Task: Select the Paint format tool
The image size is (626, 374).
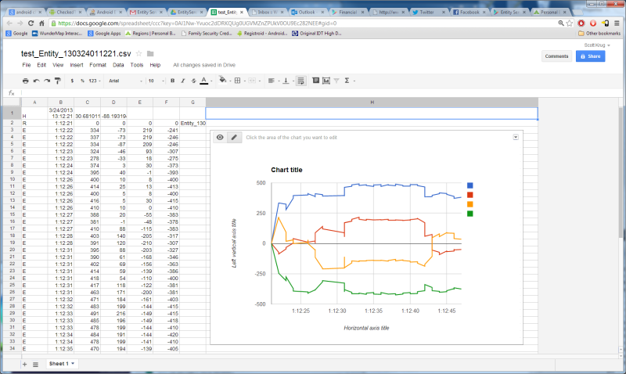Action: (x=57, y=81)
